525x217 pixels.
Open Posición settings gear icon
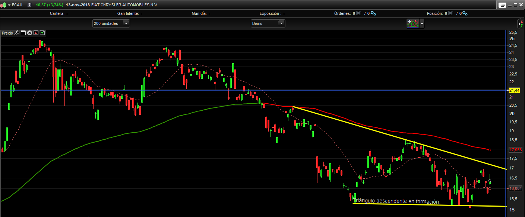coord(465,13)
